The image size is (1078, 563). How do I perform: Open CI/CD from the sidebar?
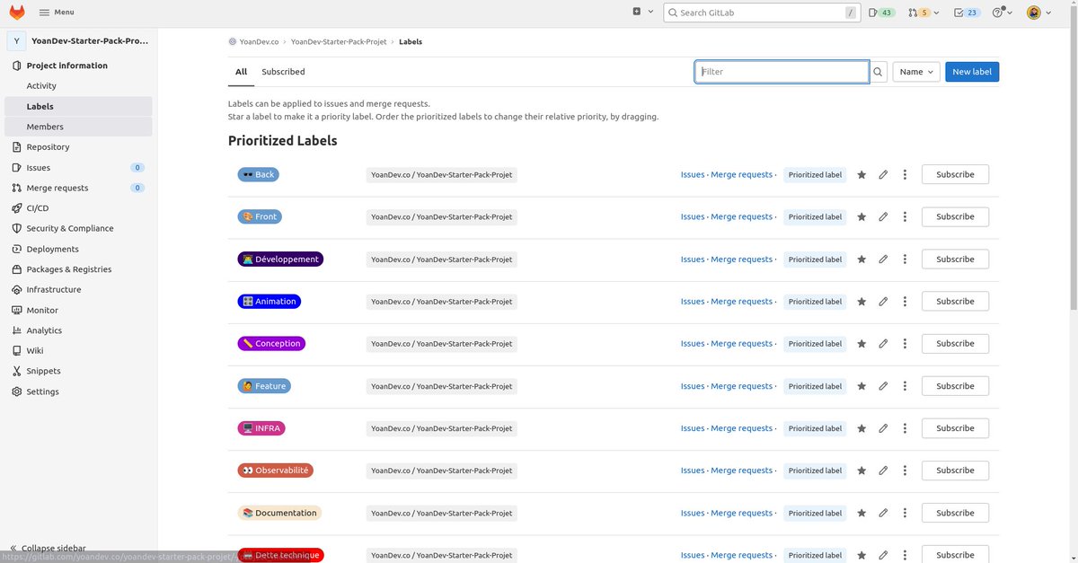point(37,207)
